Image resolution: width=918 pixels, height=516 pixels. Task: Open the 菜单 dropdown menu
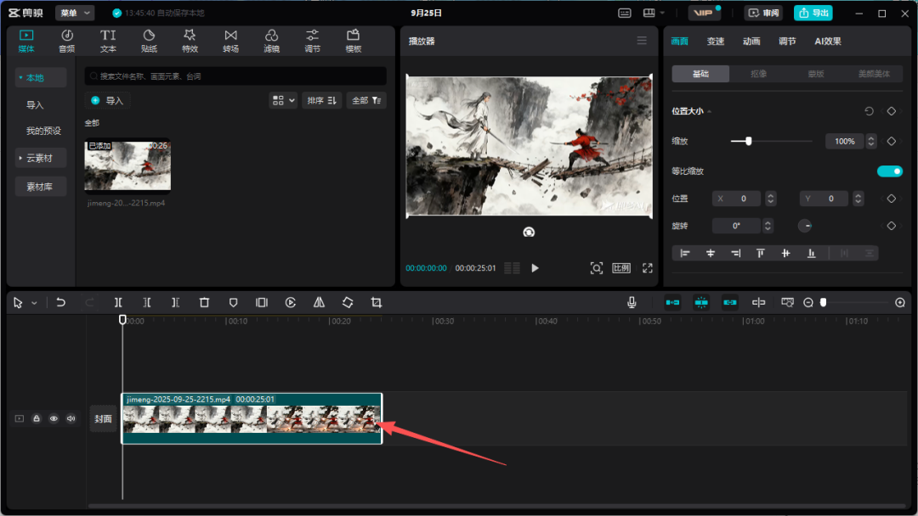click(x=75, y=13)
